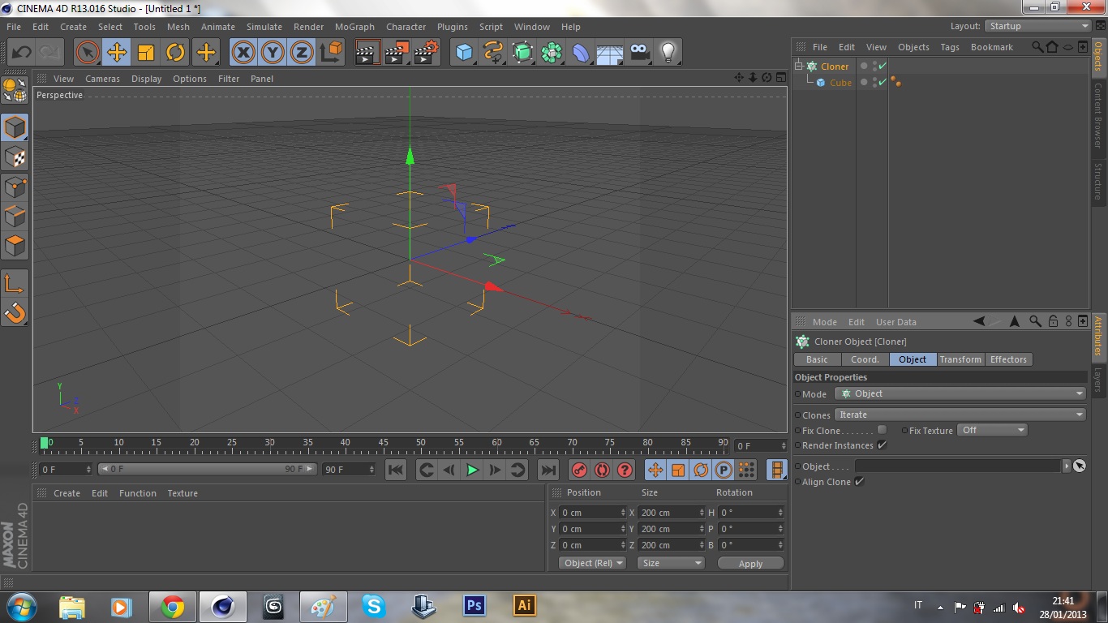1108x623 pixels.
Task: Enable the Snap magnet tool
Action: click(15, 312)
